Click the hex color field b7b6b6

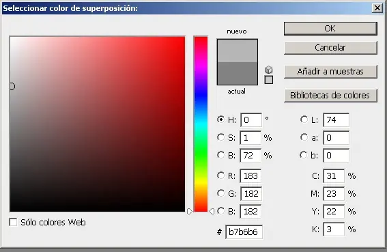tap(244, 232)
